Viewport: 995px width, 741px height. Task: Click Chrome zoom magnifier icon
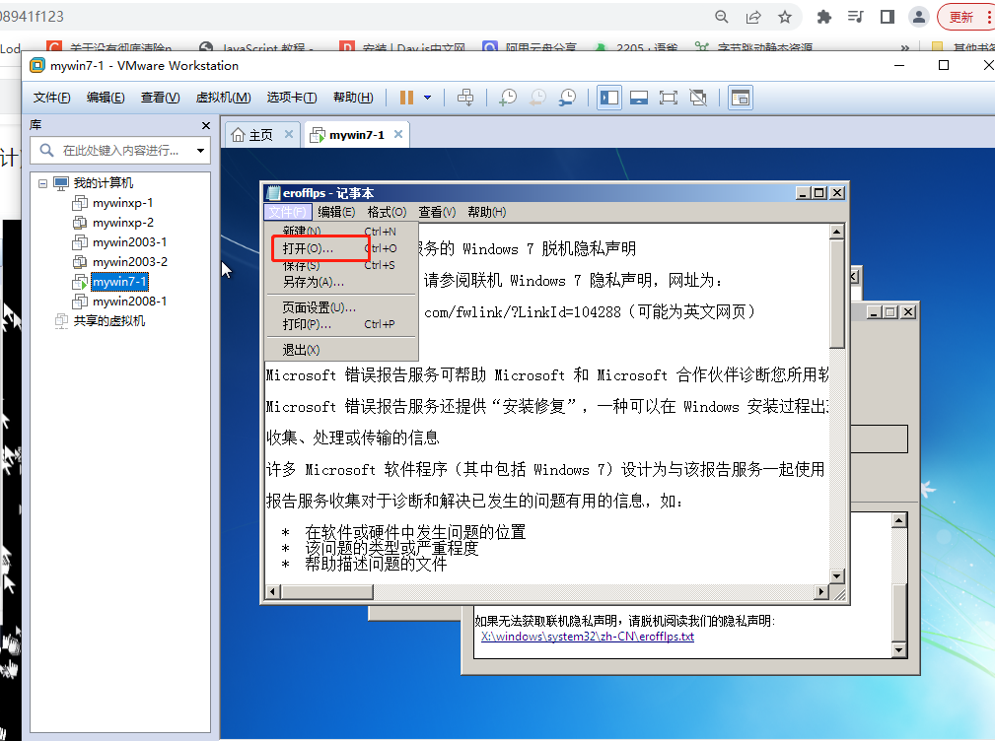pyautogui.click(x=722, y=17)
